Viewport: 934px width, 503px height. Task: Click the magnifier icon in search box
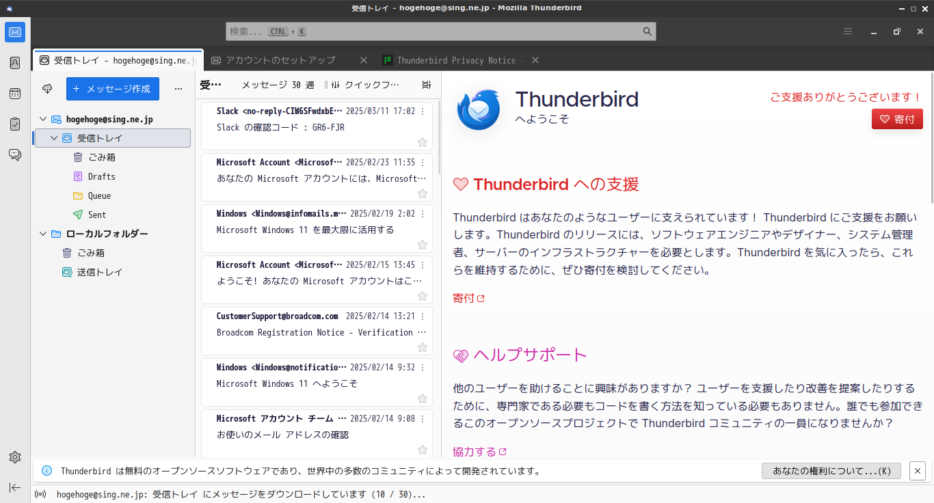tap(647, 31)
